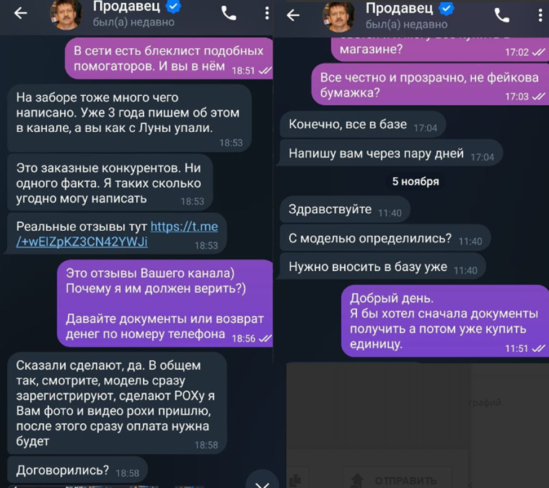Open the t.me reviews link
Viewport: 549px width, 488px height.
[x=117, y=234]
